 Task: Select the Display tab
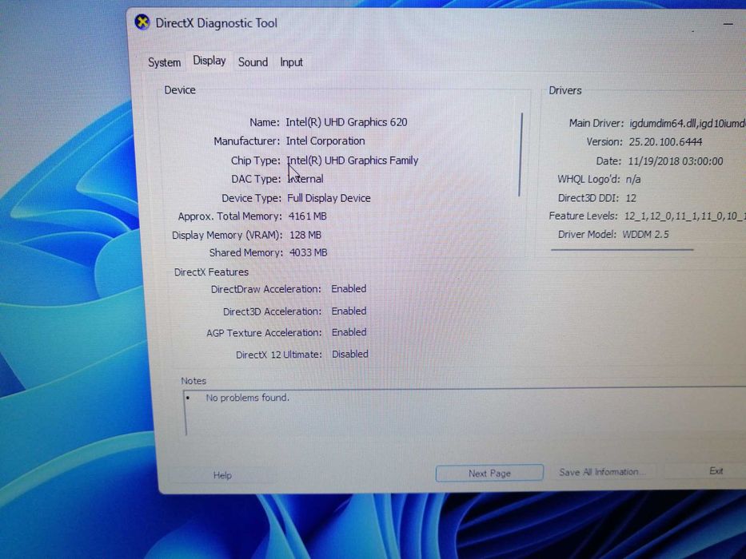[x=209, y=61]
